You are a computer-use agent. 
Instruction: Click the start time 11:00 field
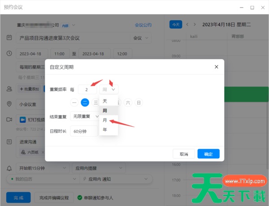tap(60, 54)
